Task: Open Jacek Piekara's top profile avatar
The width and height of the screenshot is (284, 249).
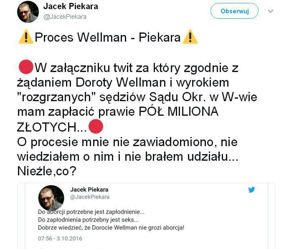Action: click(x=28, y=12)
